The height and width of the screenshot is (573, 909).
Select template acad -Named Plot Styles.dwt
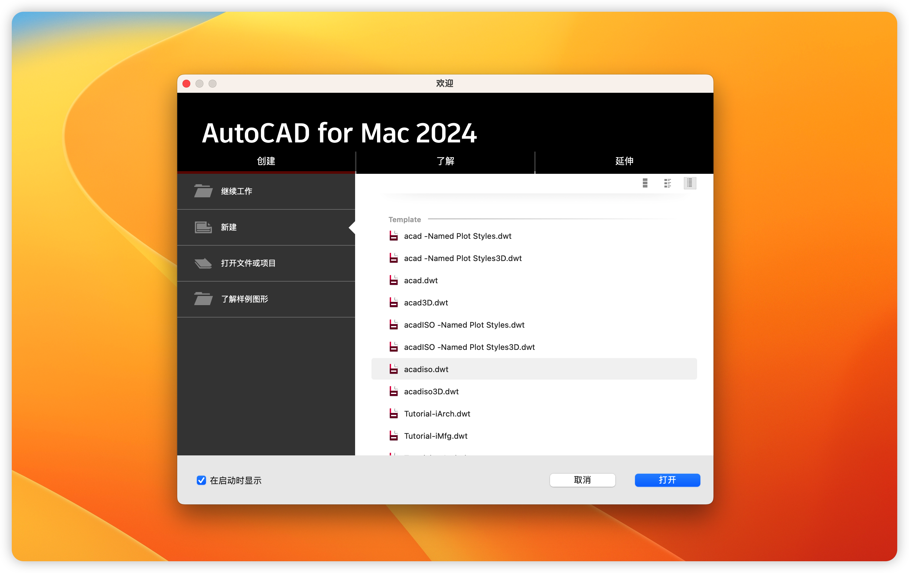click(x=534, y=236)
